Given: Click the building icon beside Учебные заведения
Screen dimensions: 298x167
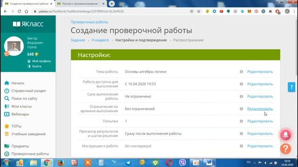Looking at the screenshot, I should pyautogui.click(x=7, y=134).
